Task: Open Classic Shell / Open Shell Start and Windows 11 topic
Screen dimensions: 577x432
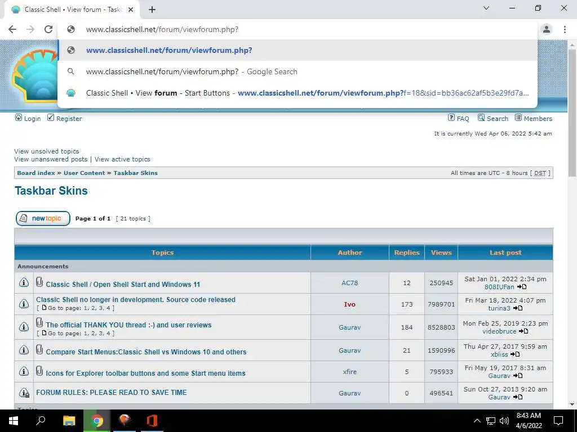Action: click(x=123, y=284)
